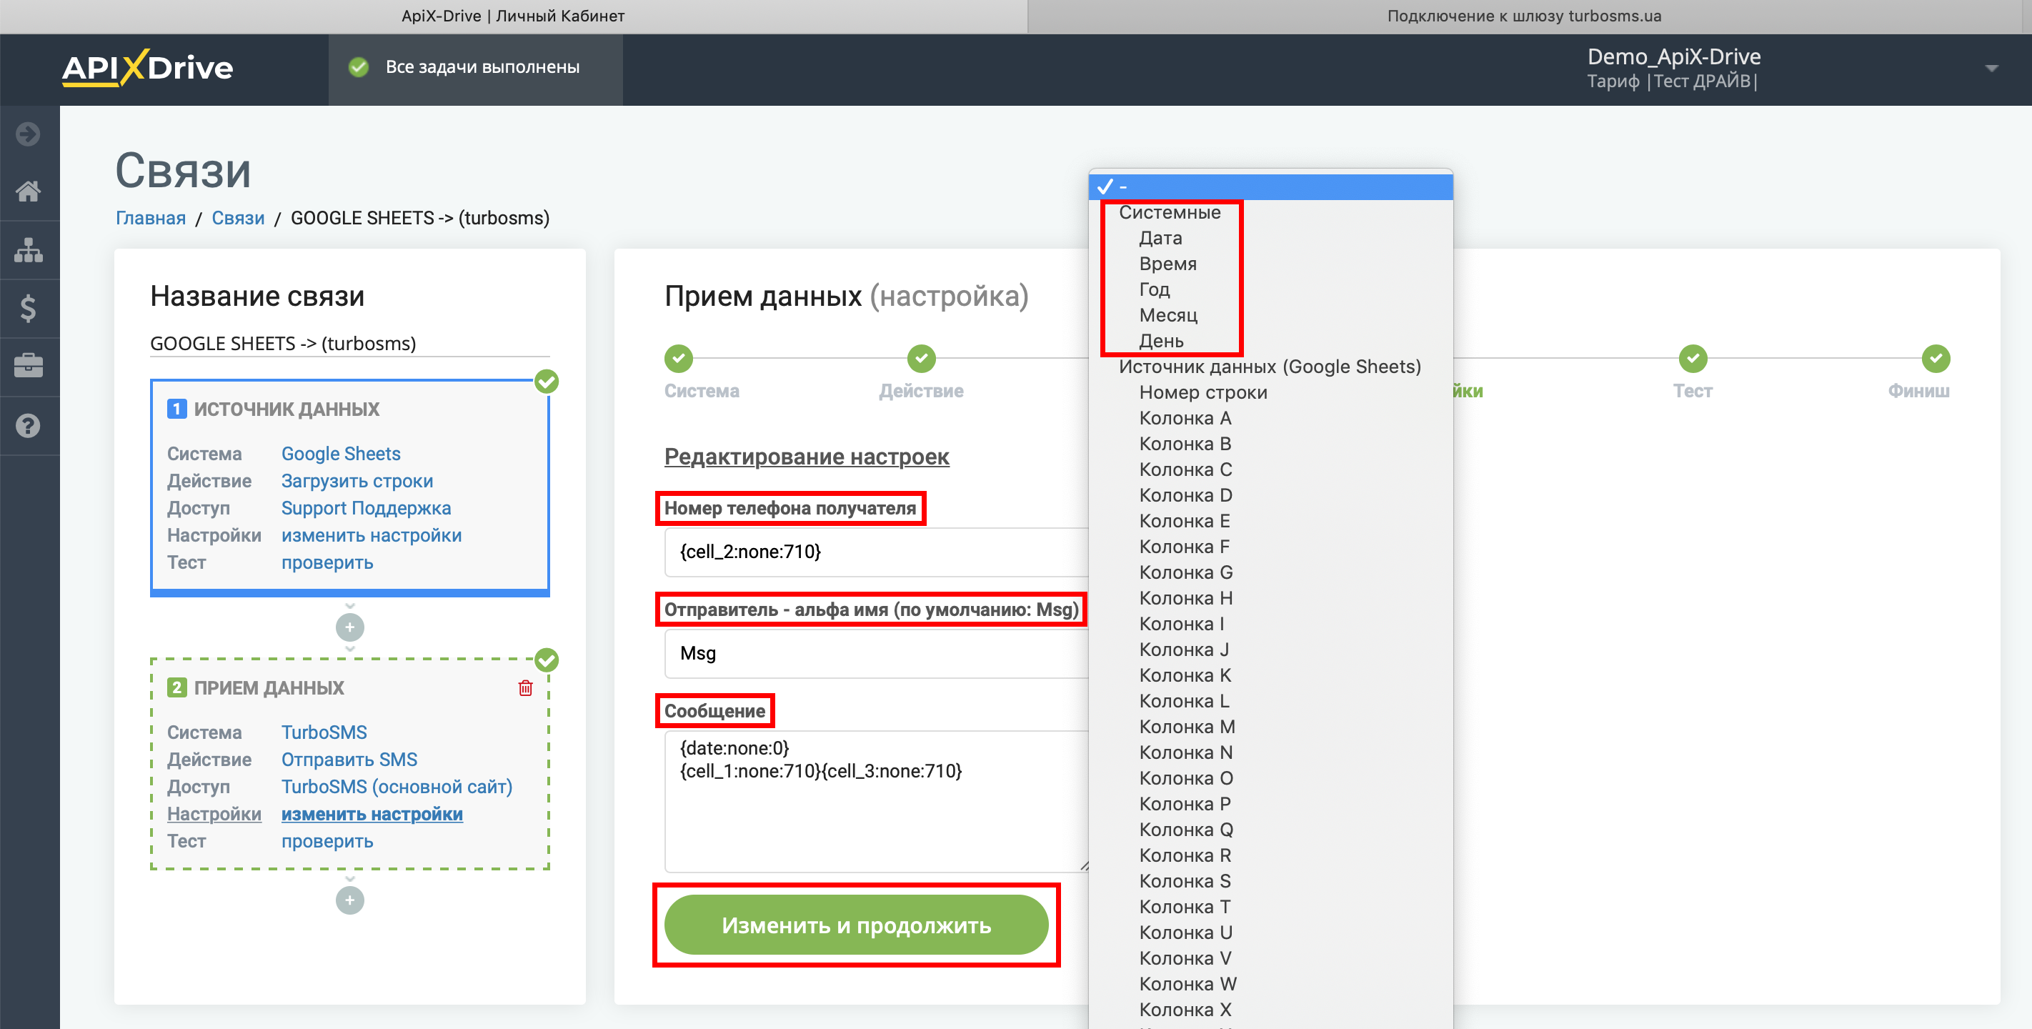Open the Связи breadcrumb link
Viewport: 2032px width, 1029px height.
click(237, 218)
